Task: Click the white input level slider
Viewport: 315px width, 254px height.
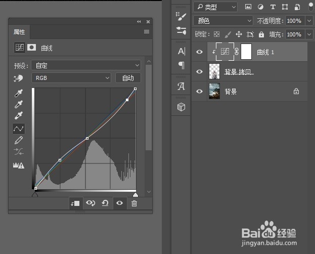Action: click(136, 194)
